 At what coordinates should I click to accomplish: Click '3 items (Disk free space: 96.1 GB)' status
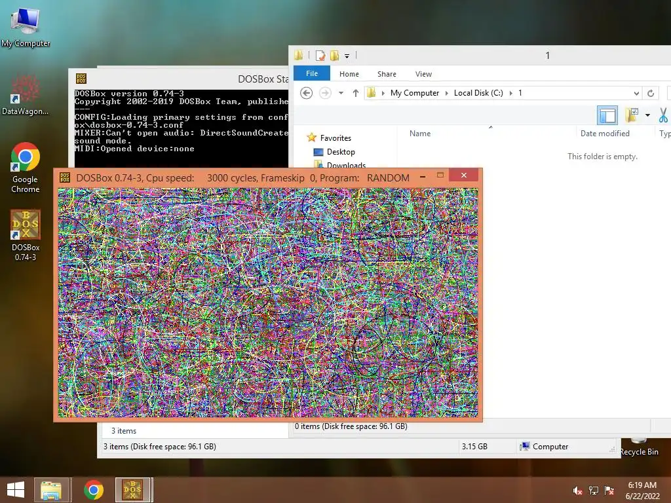[160, 447]
